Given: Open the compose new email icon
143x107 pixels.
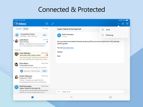Looking at the screenshot, I should click(x=47, y=24).
